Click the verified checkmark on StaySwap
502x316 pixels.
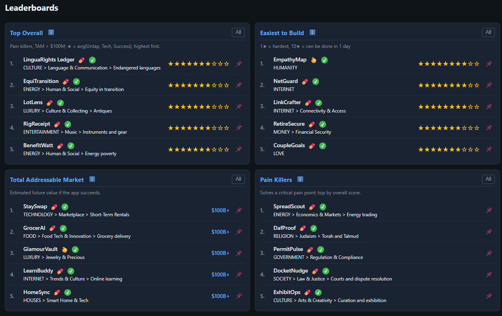click(x=65, y=206)
